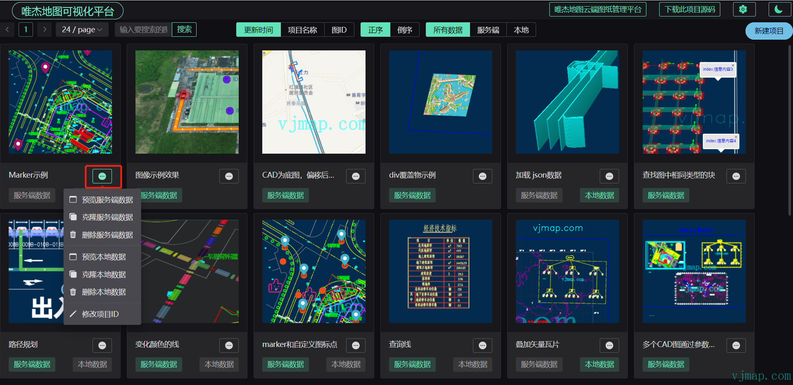Click the options icon on div覆盖物示例 card
Viewport: 793px width, 385px height.
point(482,176)
